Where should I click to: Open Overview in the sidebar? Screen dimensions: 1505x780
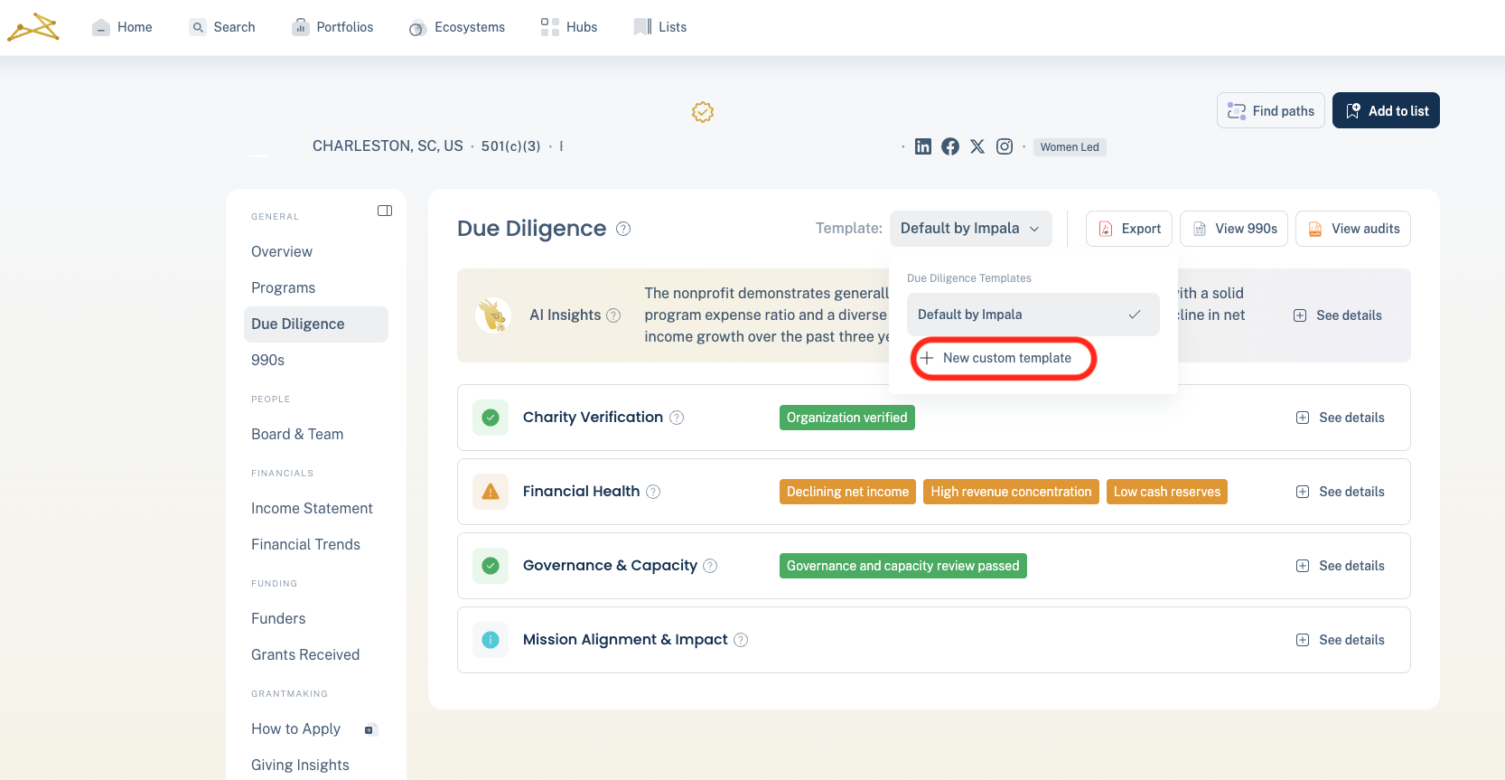(x=282, y=251)
